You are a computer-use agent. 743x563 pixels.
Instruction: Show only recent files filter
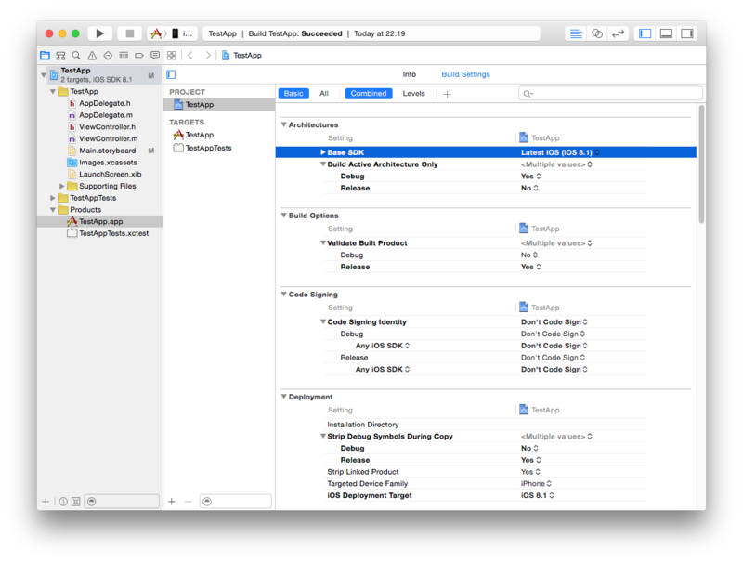click(63, 502)
